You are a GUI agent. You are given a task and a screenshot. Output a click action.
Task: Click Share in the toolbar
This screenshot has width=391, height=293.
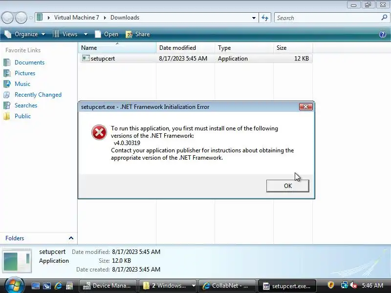(x=138, y=34)
